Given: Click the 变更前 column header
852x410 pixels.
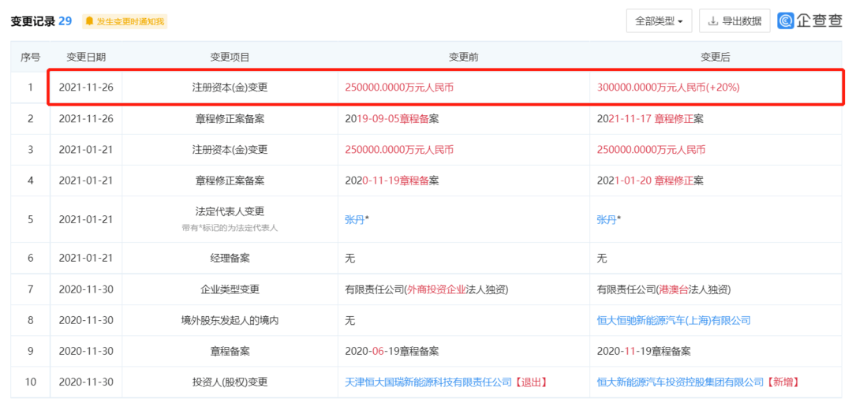Looking at the screenshot, I should [464, 57].
